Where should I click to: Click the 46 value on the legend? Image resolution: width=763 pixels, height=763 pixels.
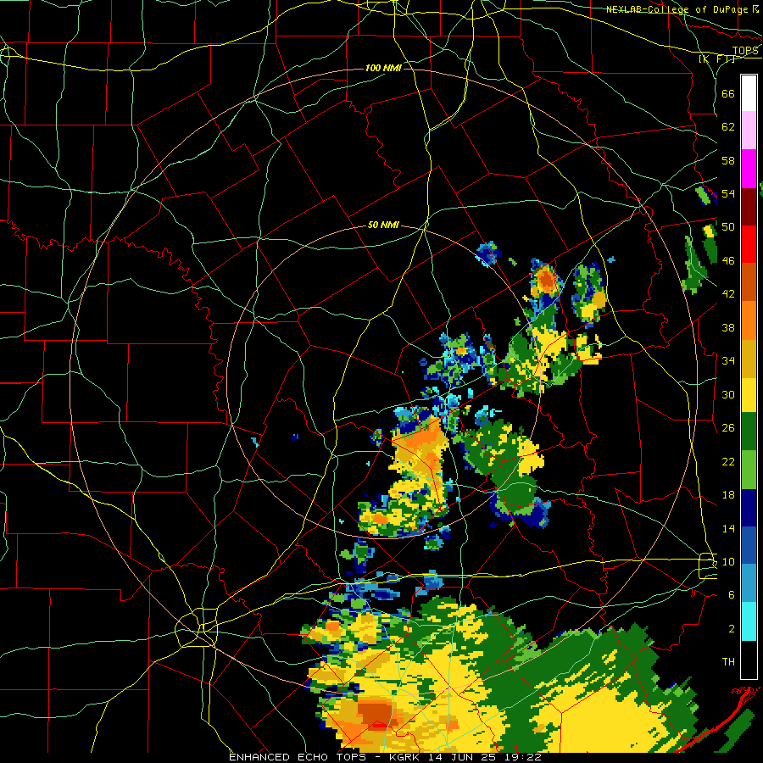(728, 261)
